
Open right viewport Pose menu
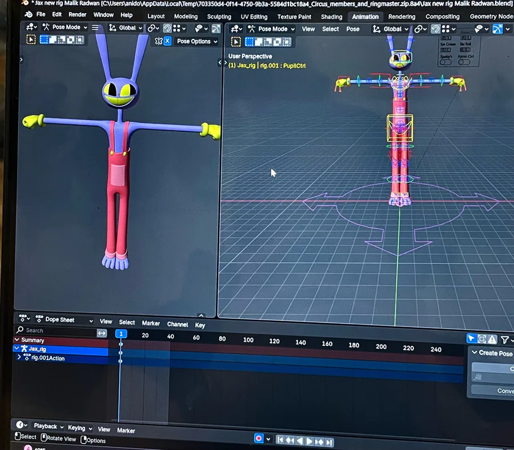pos(353,29)
